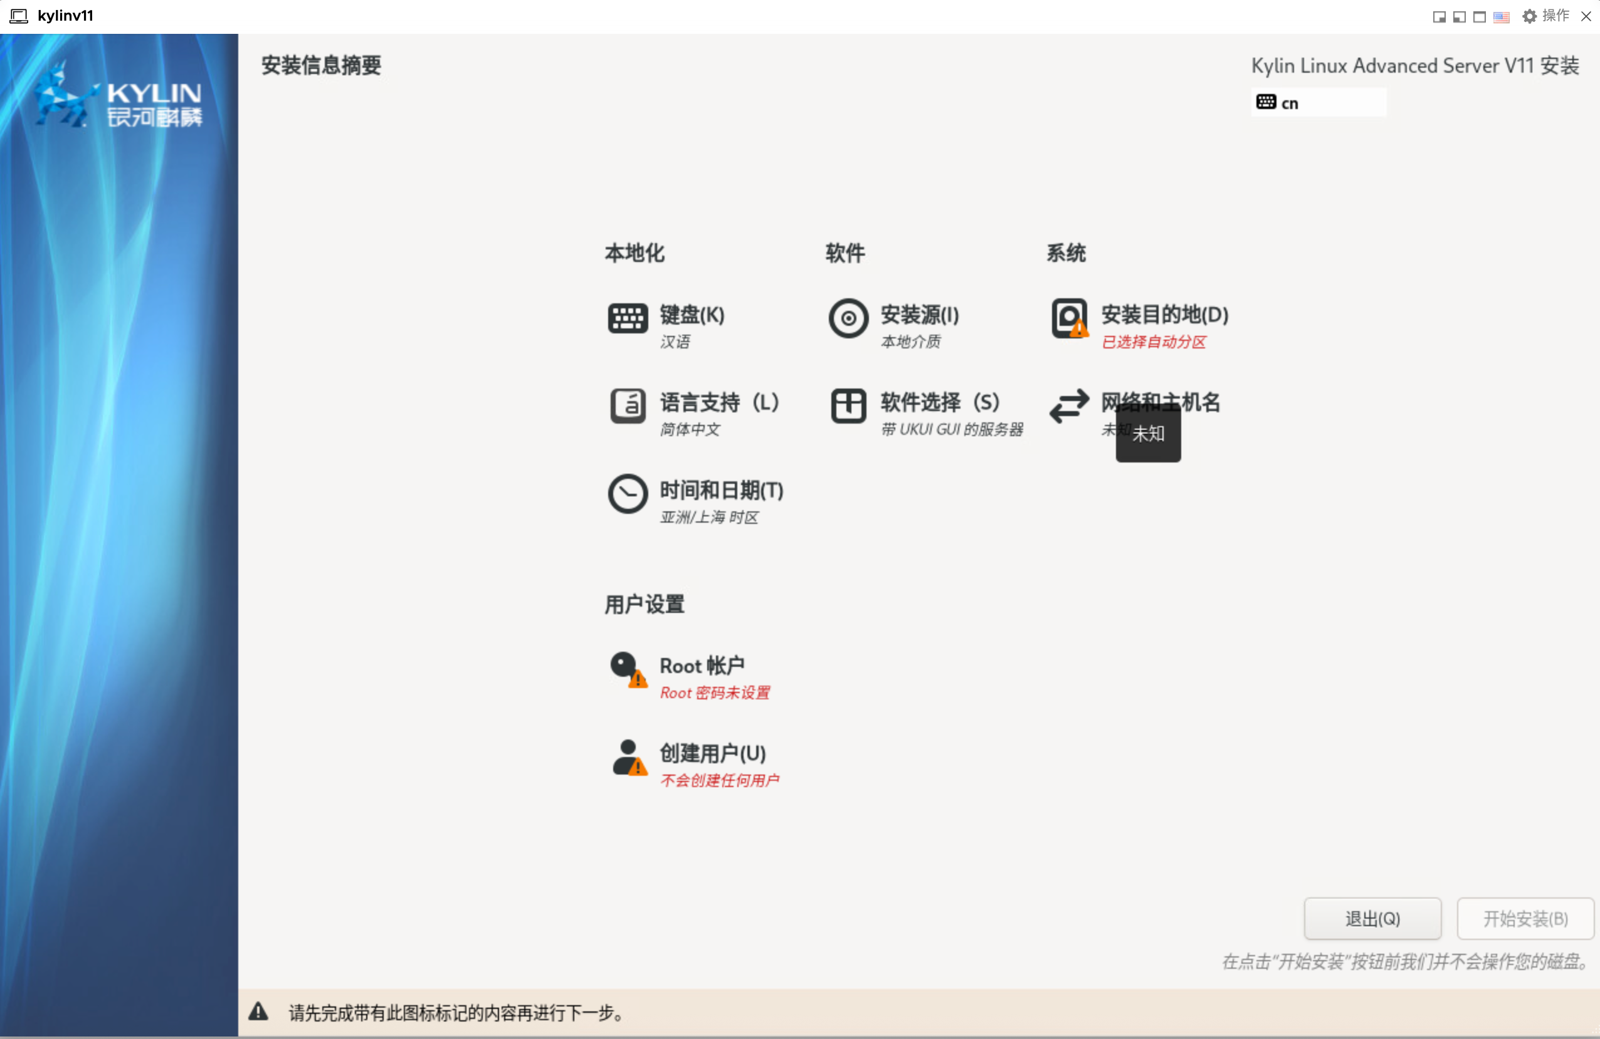This screenshot has width=1600, height=1039.
Task: Click the bottom-right corner window layout icon
Action: coord(1439,17)
